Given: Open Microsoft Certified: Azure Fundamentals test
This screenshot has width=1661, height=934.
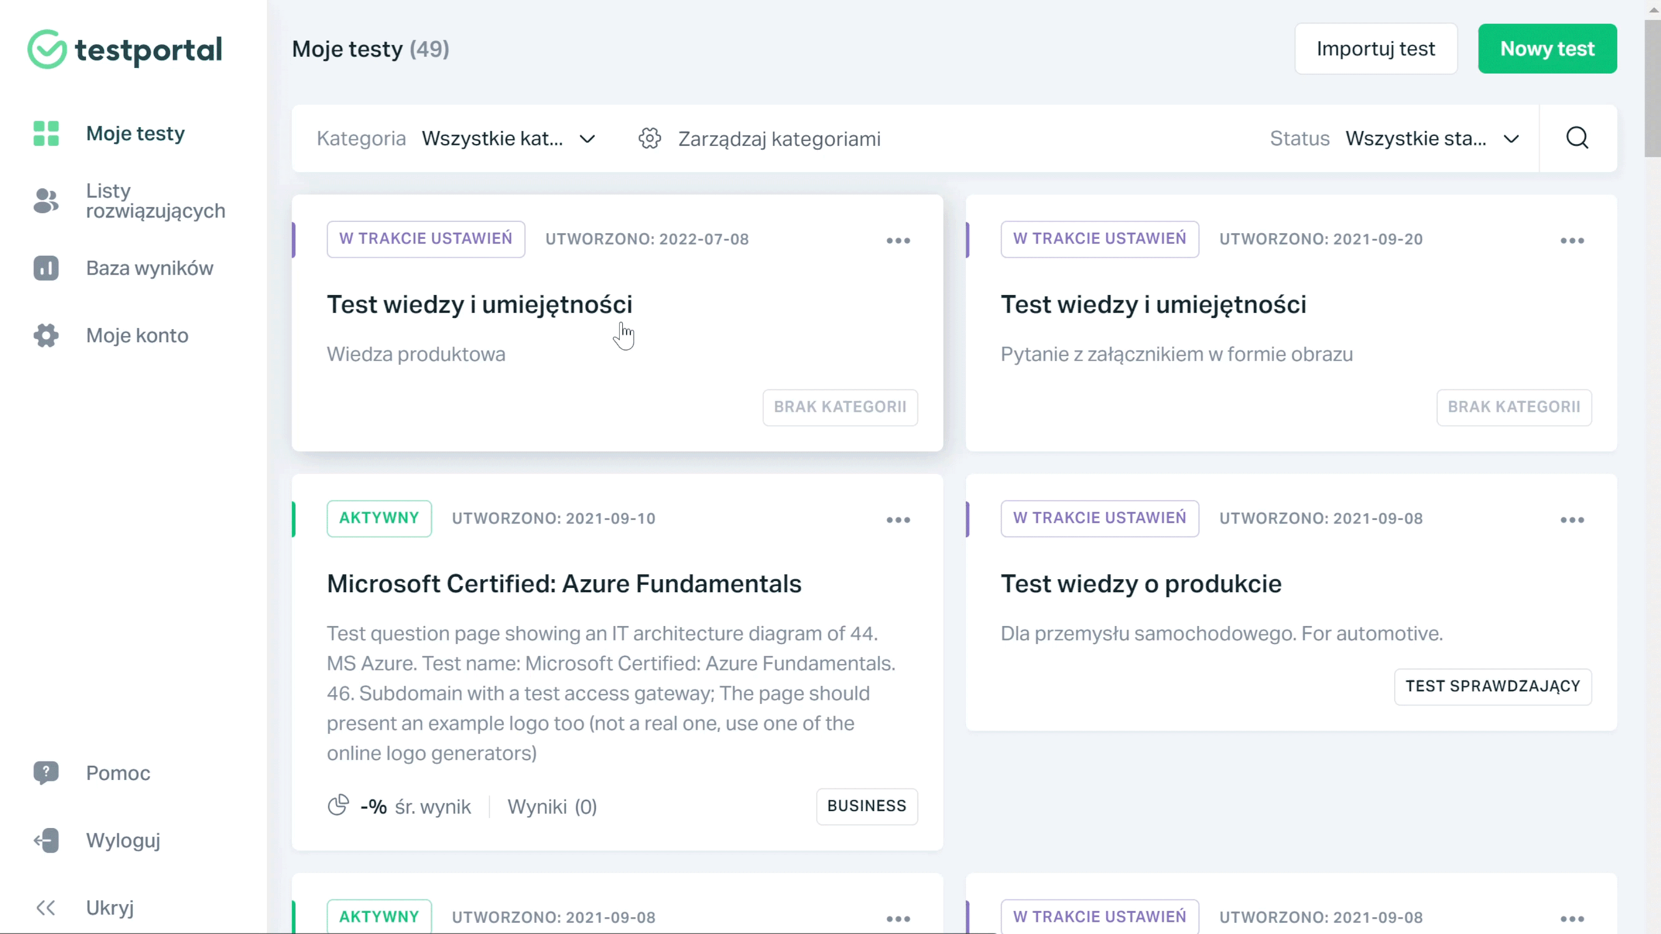Looking at the screenshot, I should pos(564,583).
